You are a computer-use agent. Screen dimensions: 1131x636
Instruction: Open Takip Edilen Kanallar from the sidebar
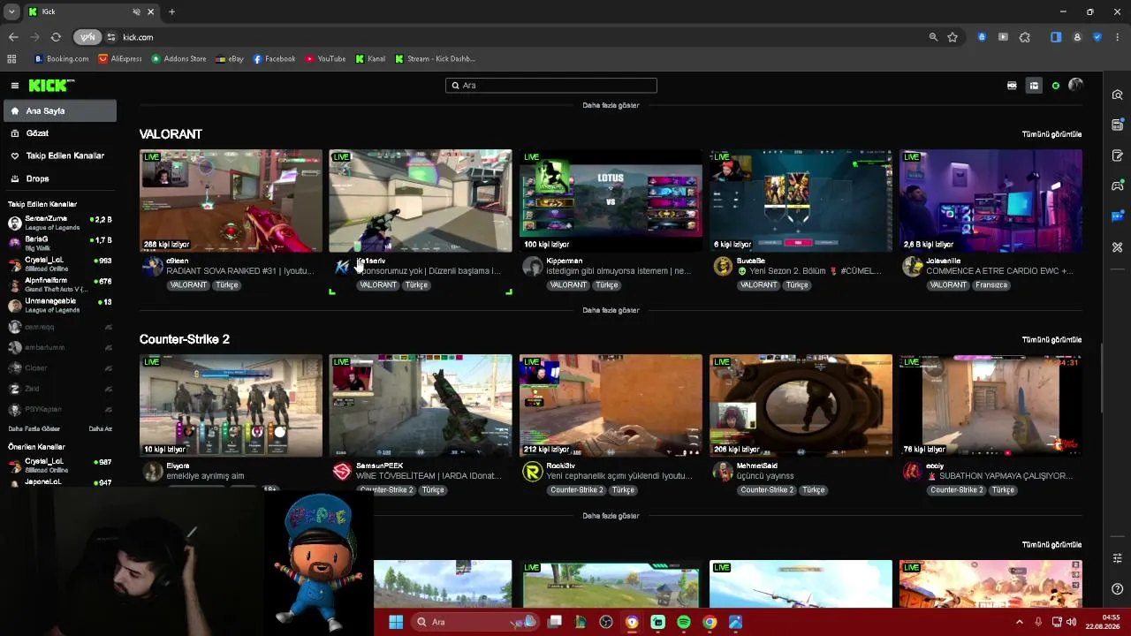pos(65,155)
